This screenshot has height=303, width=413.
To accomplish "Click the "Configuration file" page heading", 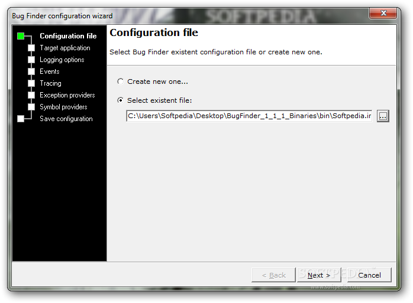I will click(x=154, y=32).
